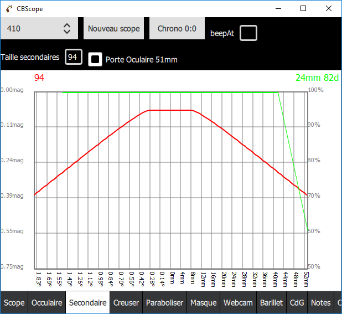This screenshot has height=314, width=342.
Task: Select the Secondaire tab
Action: (87, 303)
